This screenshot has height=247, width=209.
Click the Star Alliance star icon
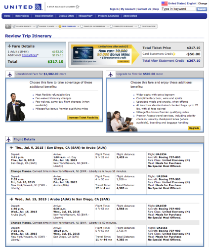coord(78,7)
